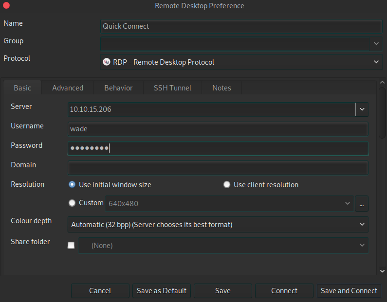387x302 pixels.
Task: Expand the Server address history dropdown
Action: [362, 109]
